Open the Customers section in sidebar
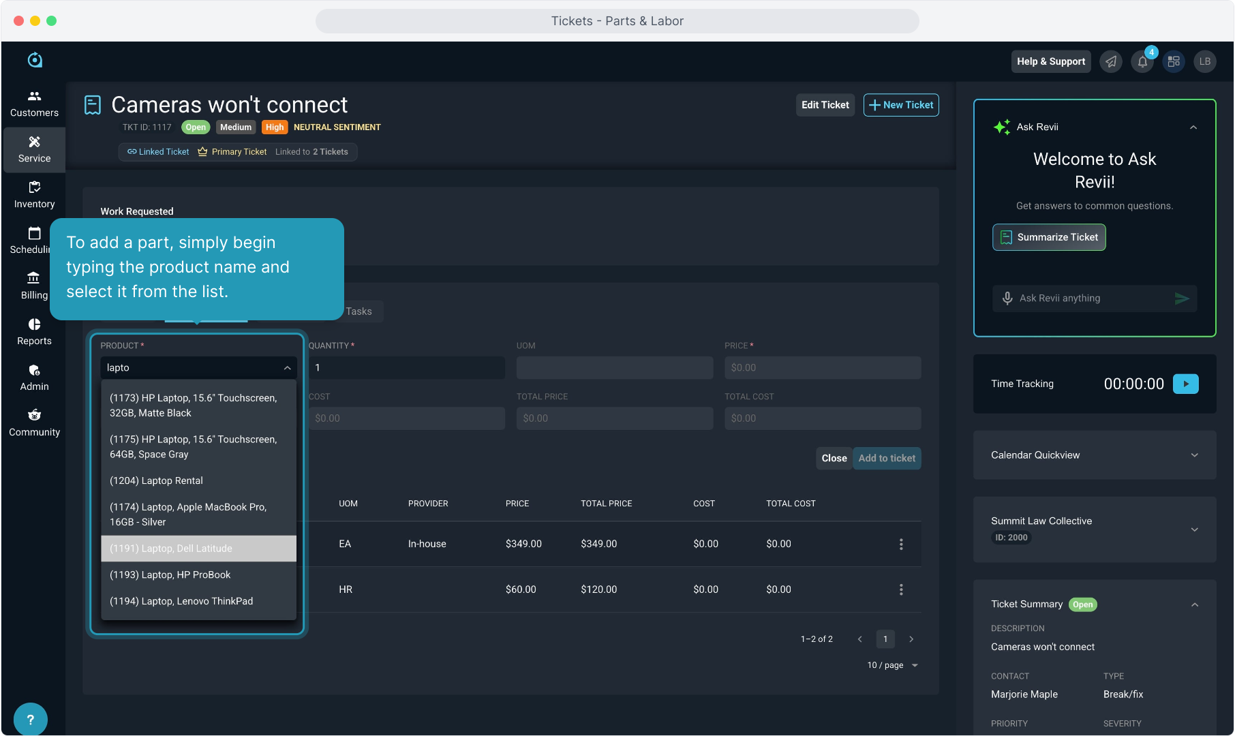 34,104
